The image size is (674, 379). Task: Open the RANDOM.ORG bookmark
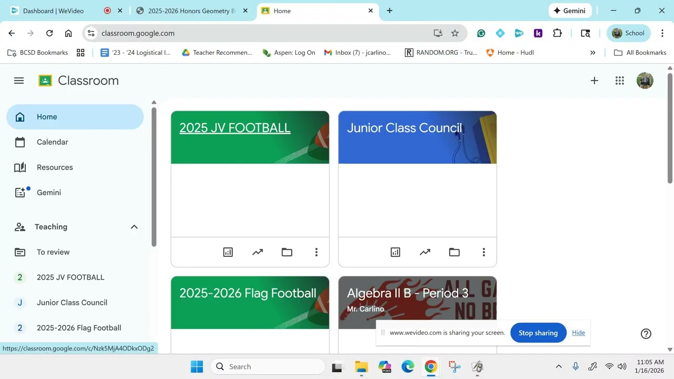tap(441, 53)
